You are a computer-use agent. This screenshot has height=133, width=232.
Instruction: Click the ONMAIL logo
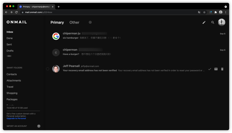click(17, 22)
